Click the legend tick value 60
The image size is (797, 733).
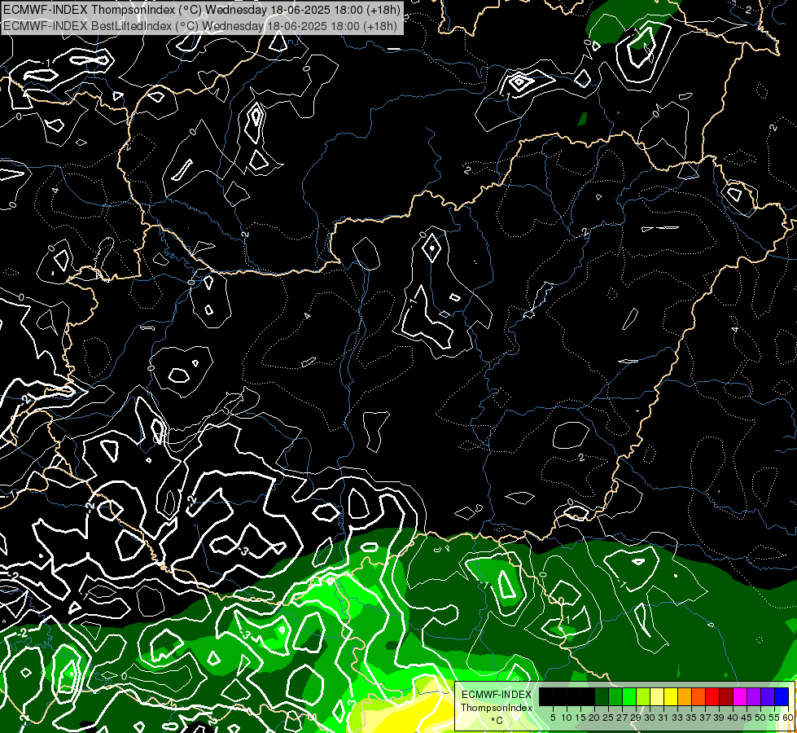click(x=788, y=718)
